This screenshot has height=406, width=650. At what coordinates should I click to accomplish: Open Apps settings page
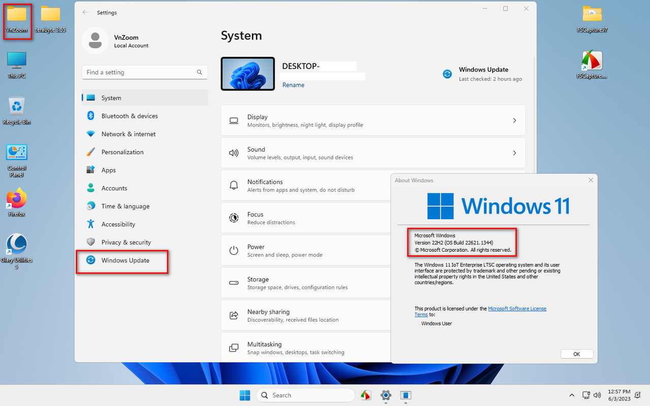[145, 170]
